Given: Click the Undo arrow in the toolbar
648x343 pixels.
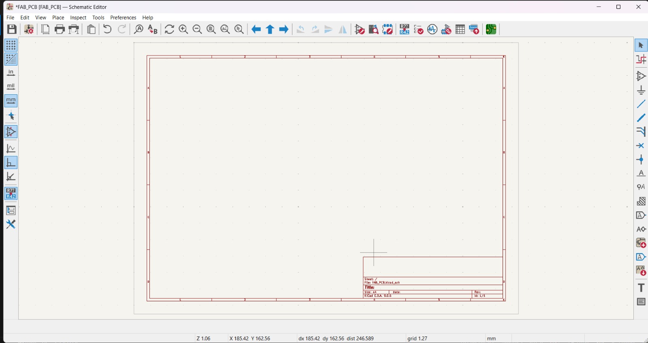Looking at the screenshot, I should (107, 29).
